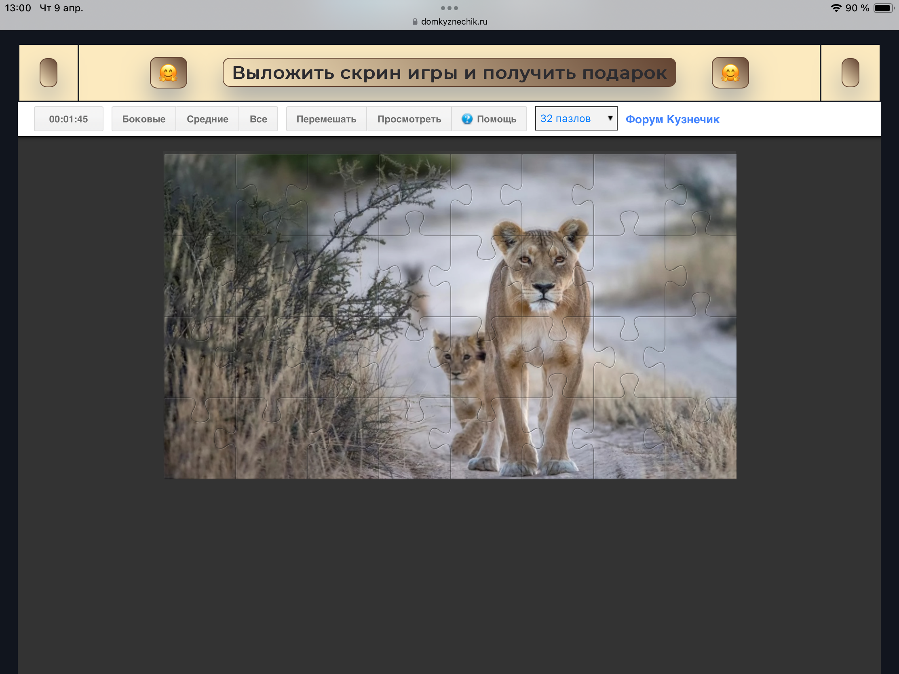Click the far-left rounded brown banner button

pos(49,73)
